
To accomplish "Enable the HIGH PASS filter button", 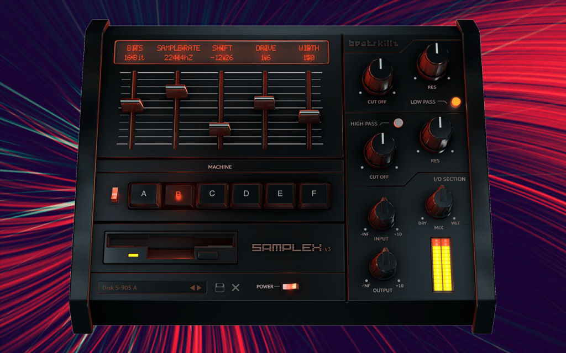I will coord(399,123).
